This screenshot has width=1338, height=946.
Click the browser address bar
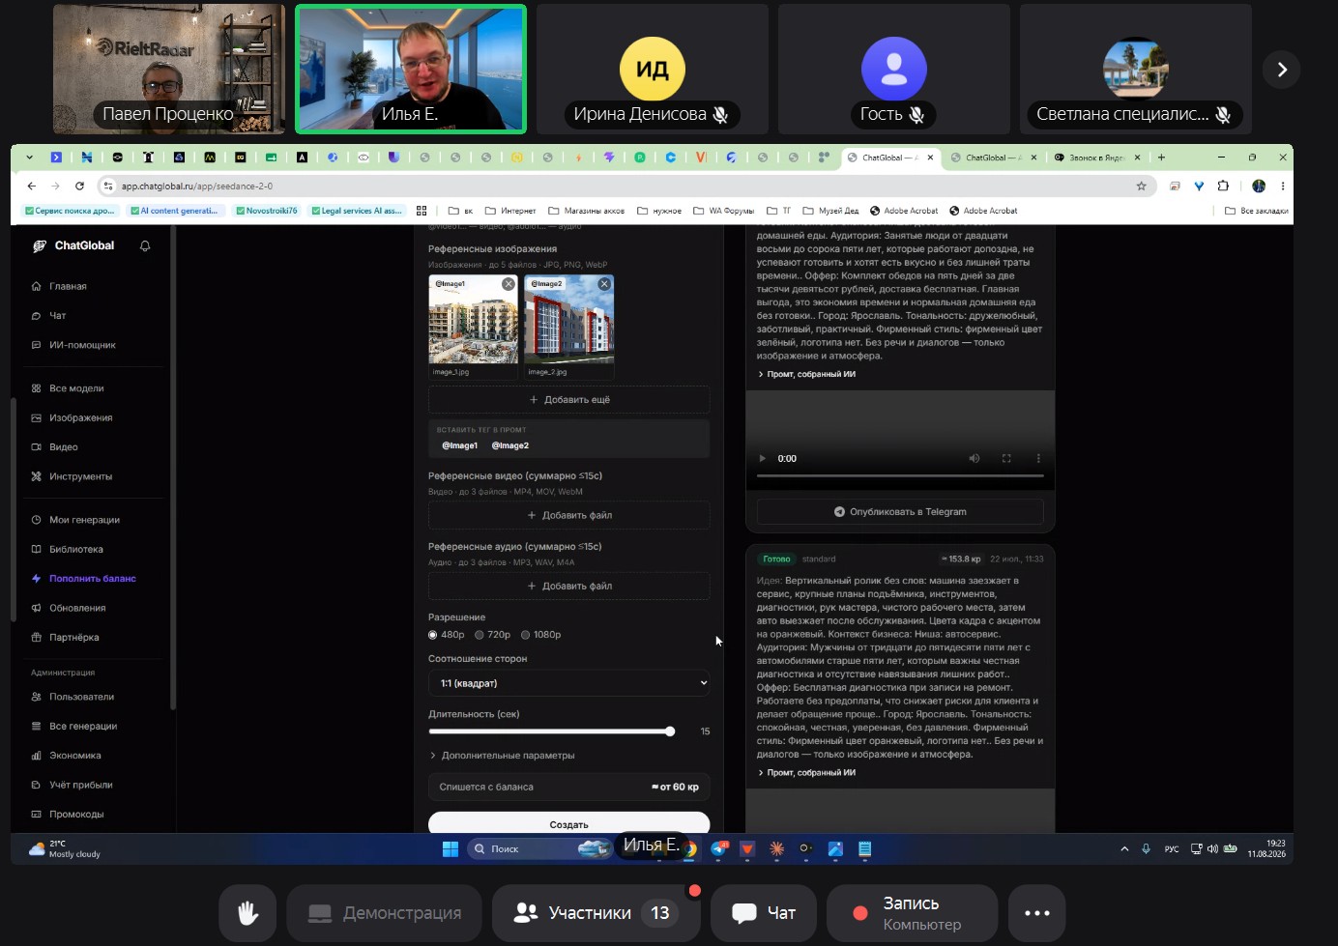tap(619, 186)
